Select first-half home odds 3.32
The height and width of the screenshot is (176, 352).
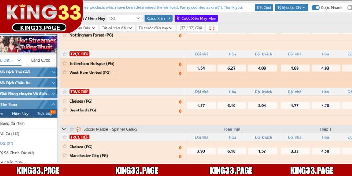(x=295, y=151)
